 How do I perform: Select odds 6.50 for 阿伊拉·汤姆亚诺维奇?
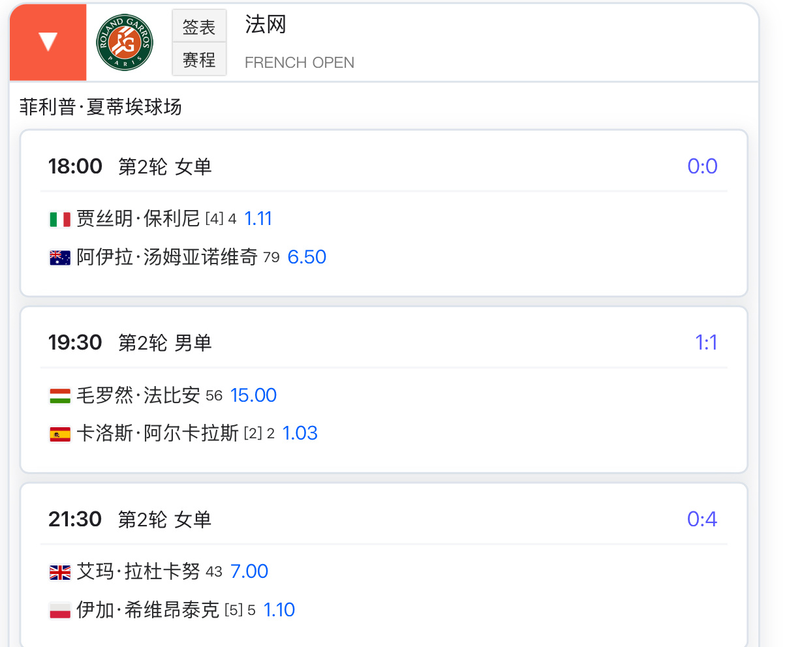tap(307, 257)
